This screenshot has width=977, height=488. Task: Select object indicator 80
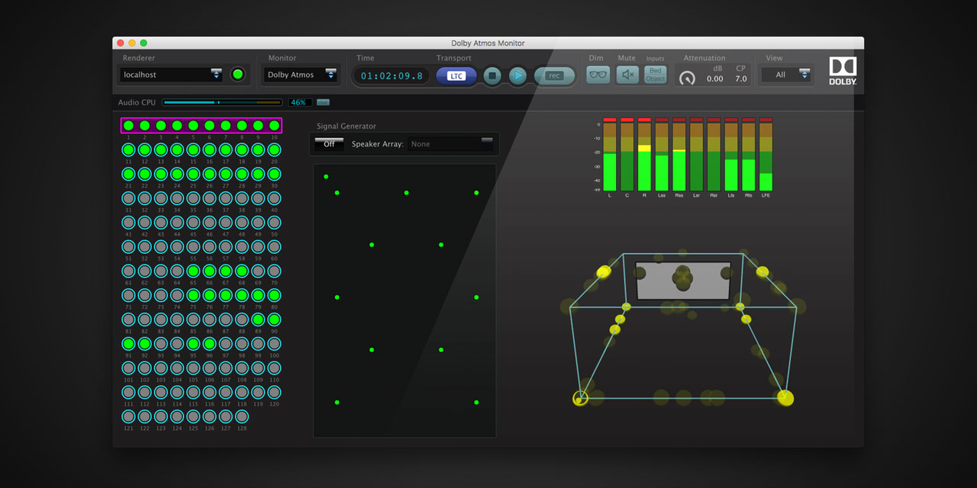274,295
